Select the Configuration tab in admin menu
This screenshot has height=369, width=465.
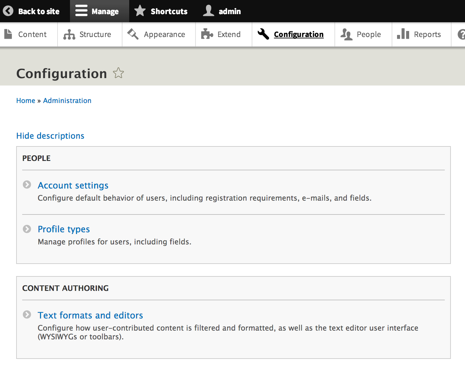pos(298,34)
